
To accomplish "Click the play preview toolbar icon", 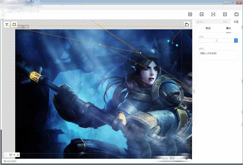I will point(225,15).
